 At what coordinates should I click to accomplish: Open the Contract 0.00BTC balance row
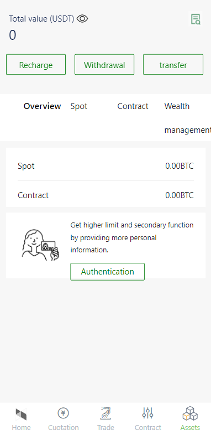pyautogui.click(x=106, y=195)
